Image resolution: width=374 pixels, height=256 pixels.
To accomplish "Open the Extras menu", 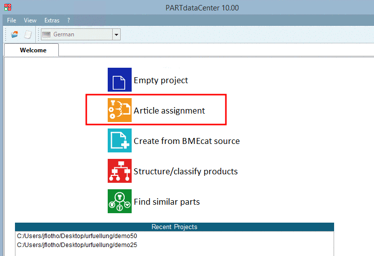I will coord(52,20).
